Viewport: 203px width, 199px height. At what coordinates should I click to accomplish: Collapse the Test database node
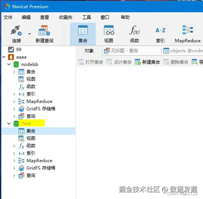point(9,123)
